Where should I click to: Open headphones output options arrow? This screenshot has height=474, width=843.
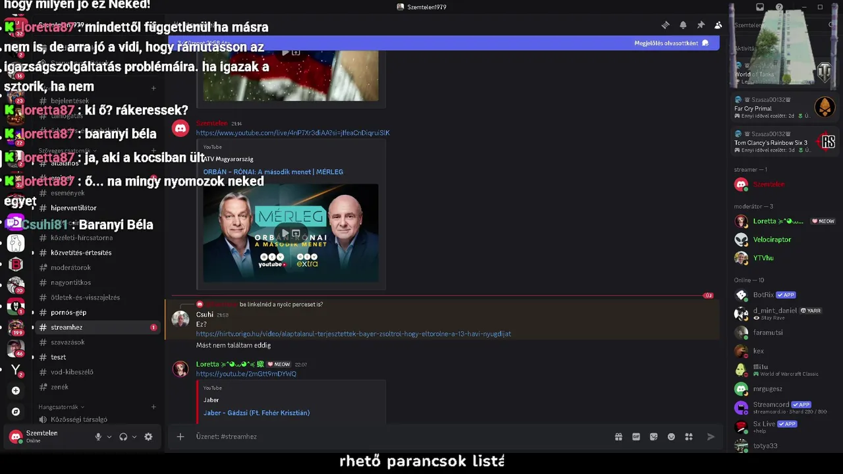point(134,436)
